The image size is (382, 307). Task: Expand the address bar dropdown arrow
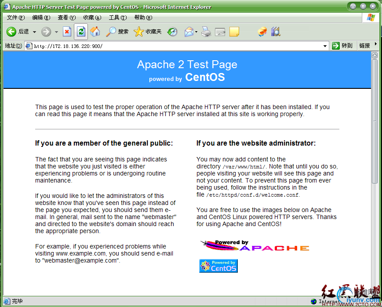click(x=325, y=46)
